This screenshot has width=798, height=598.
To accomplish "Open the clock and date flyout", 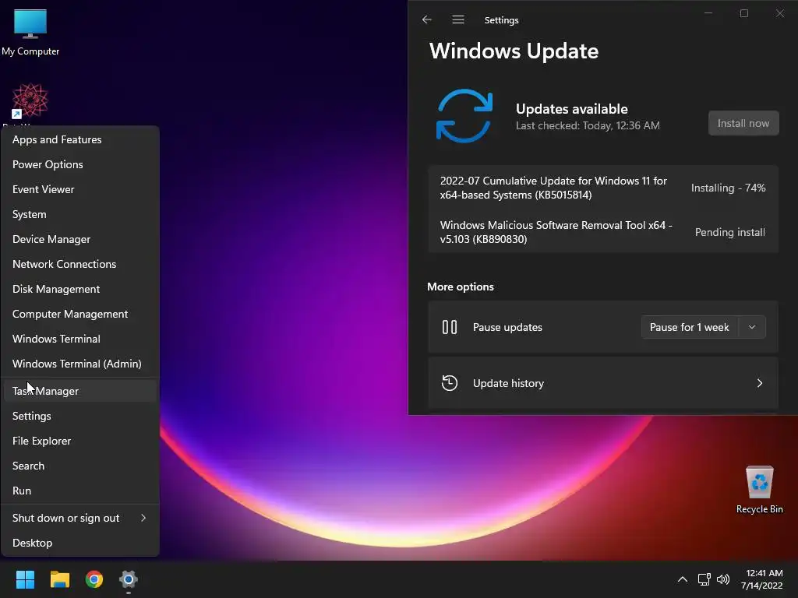I will coord(762,579).
